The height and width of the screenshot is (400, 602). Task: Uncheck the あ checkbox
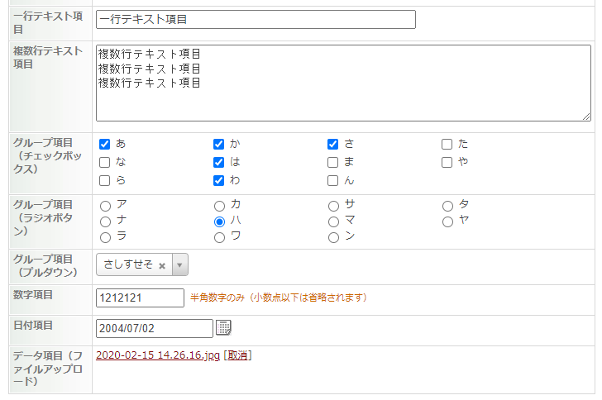click(x=105, y=144)
